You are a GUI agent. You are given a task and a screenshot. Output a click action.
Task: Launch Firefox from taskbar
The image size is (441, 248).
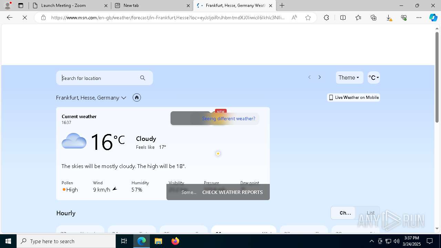click(x=175, y=241)
